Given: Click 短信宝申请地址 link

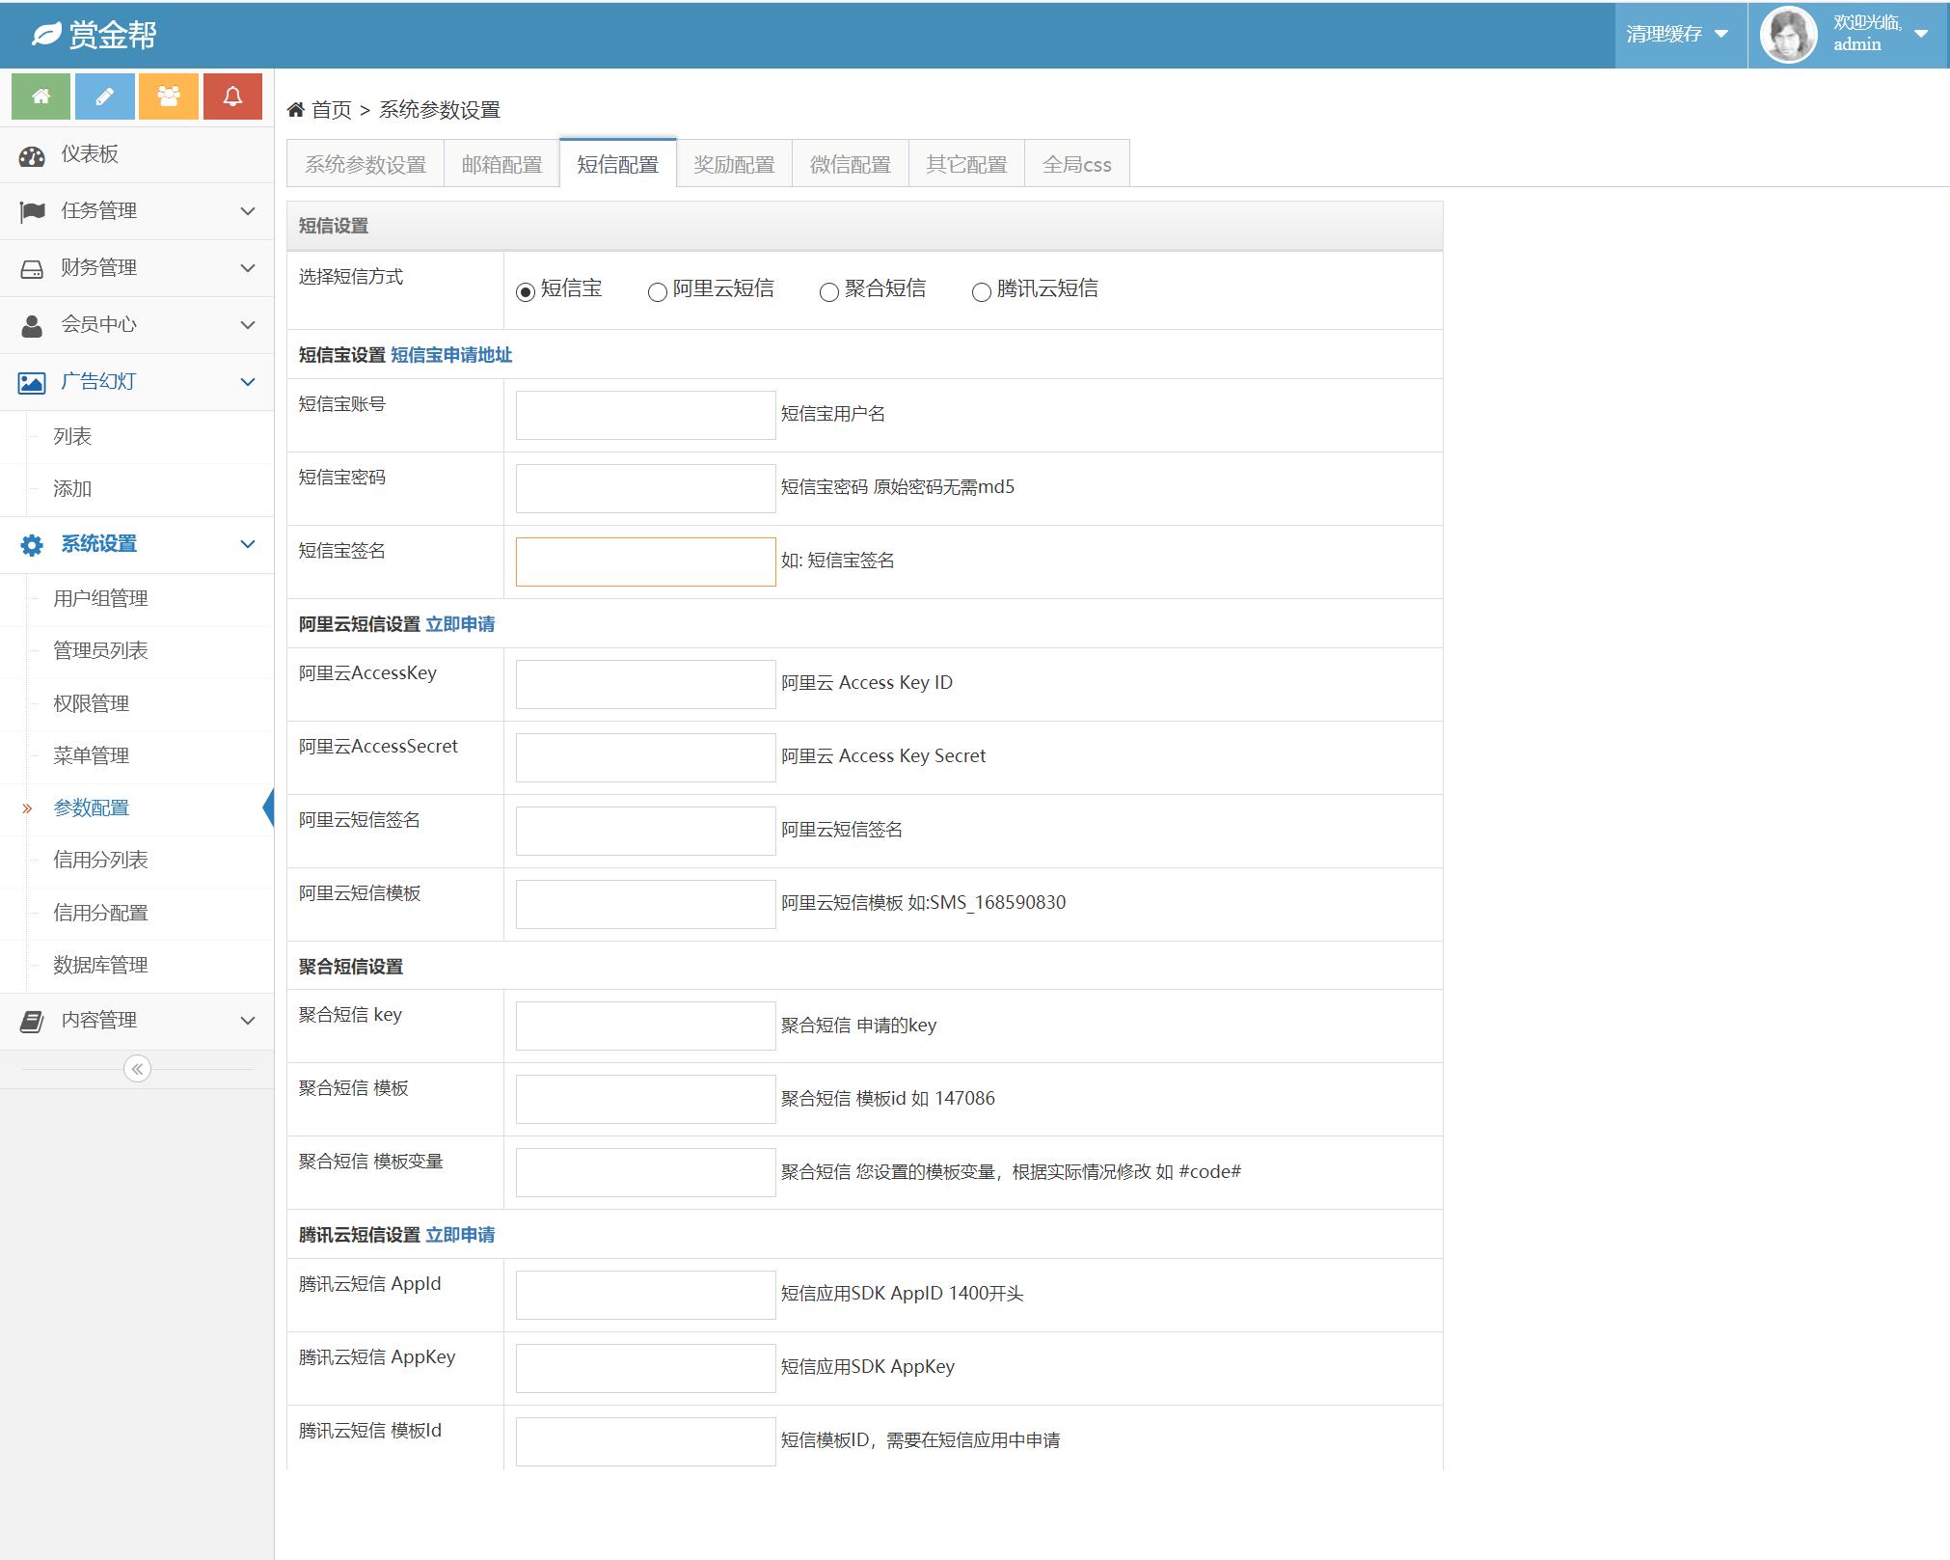Looking at the screenshot, I should point(450,353).
